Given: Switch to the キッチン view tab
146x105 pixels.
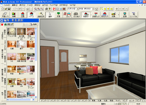Looking at the screenshot, I should point(118,101).
